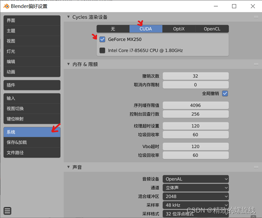Click the 纹理超时设置 field showing 120
Screen dimensions: 262x218
click(195, 126)
